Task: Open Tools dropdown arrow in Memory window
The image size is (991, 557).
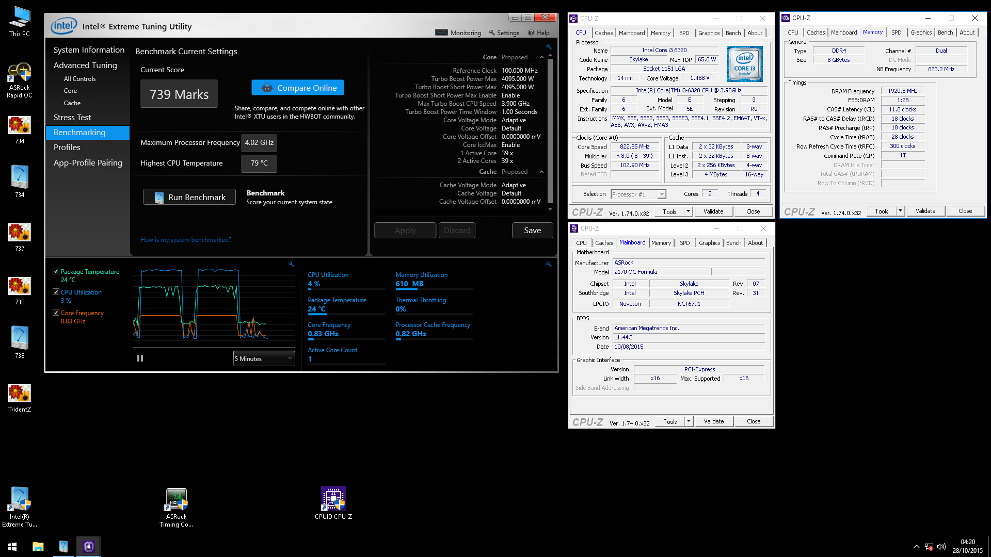Action: [900, 211]
